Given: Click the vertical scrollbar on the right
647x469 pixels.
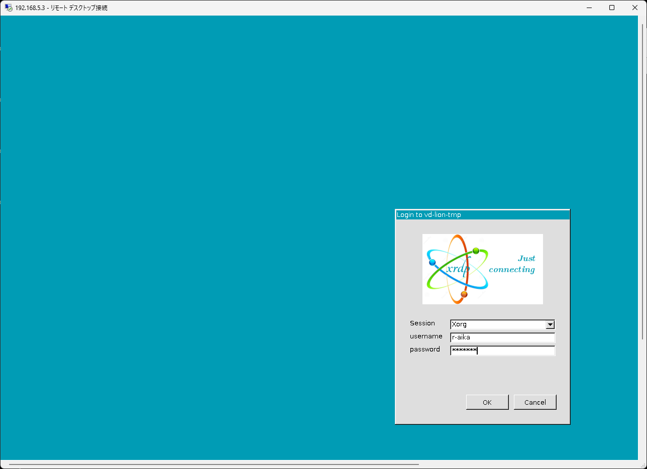Looking at the screenshot, I should click(x=642, y=181).
